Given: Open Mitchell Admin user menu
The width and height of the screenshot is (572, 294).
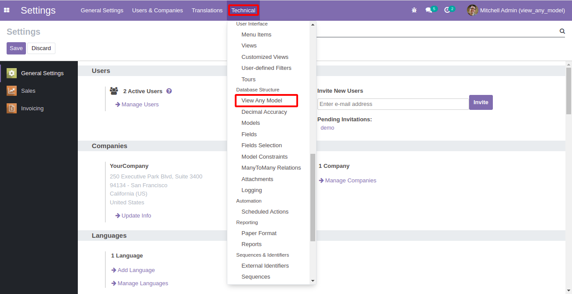Looking at the screenshot, I should [516, 10].
